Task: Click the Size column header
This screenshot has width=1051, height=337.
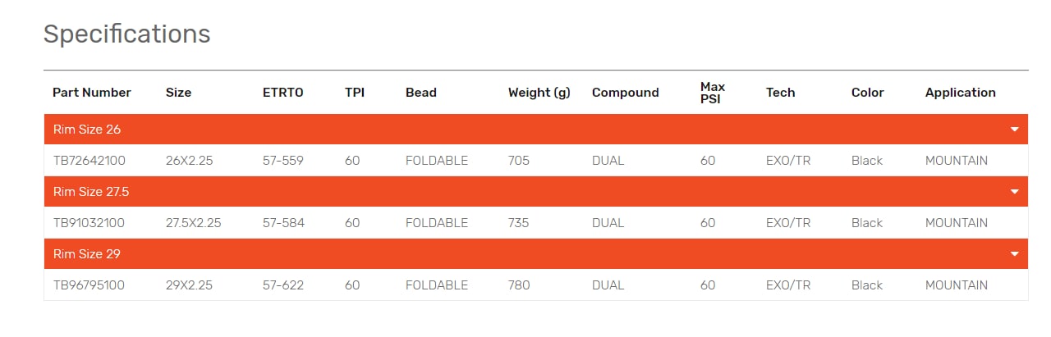Action: pyautogui.click(x=178, y=93)
